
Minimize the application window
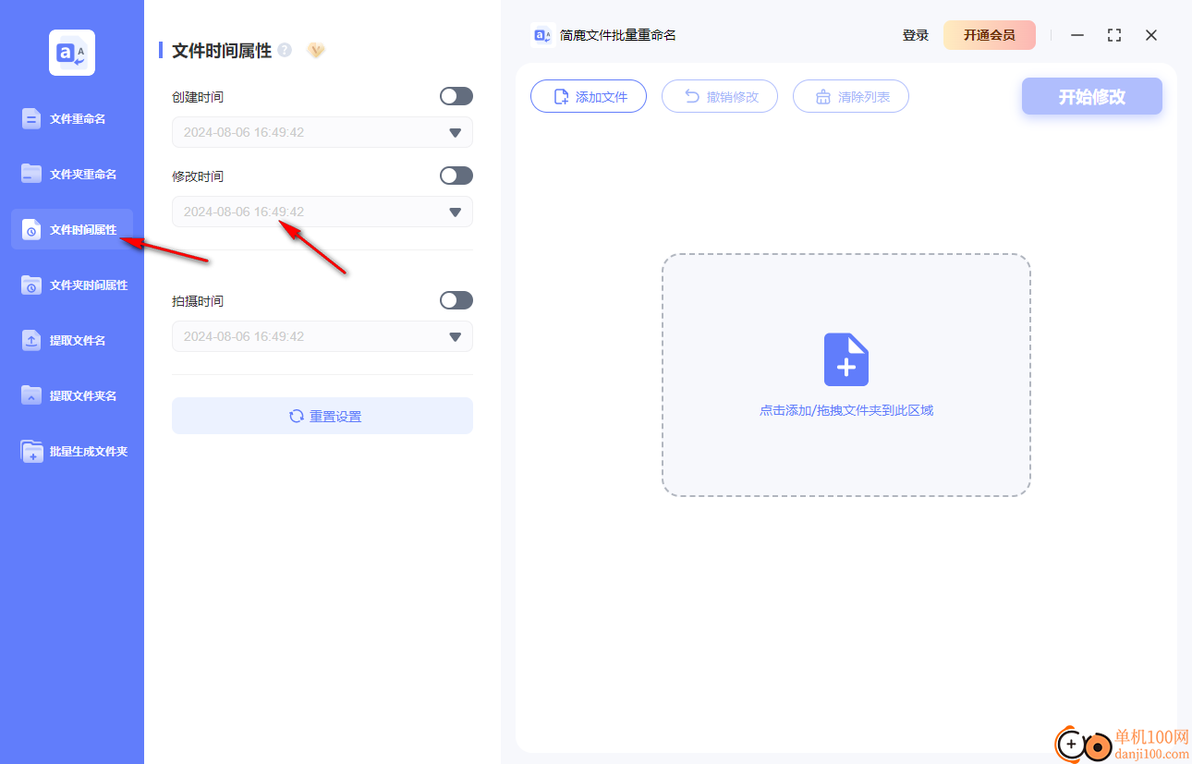coord(1077,35)
